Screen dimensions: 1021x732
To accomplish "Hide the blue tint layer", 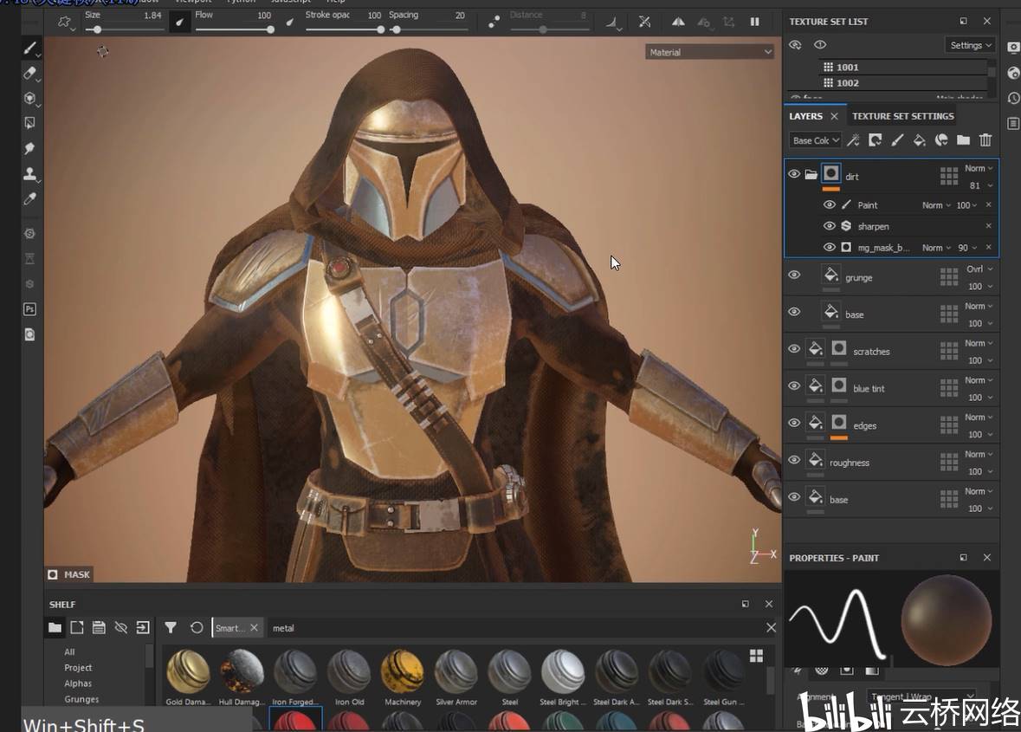I will pos(794,385).
